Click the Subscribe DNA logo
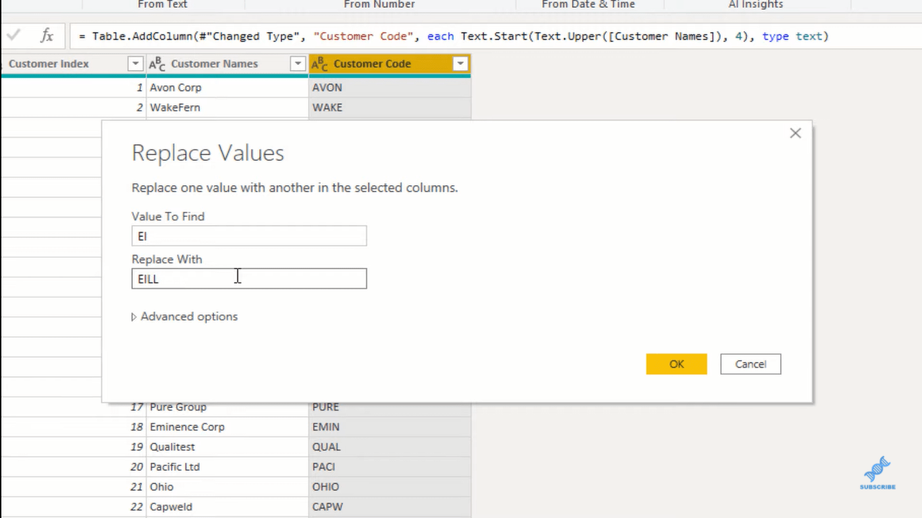Viewport: 922px width, 518px height. pyautogui.click(x=877, y=473)
